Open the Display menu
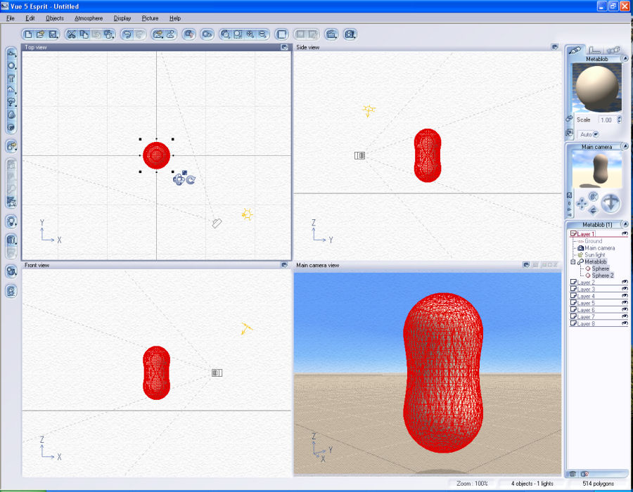This screenshot has width=633, height=492. tap(122, 18)
